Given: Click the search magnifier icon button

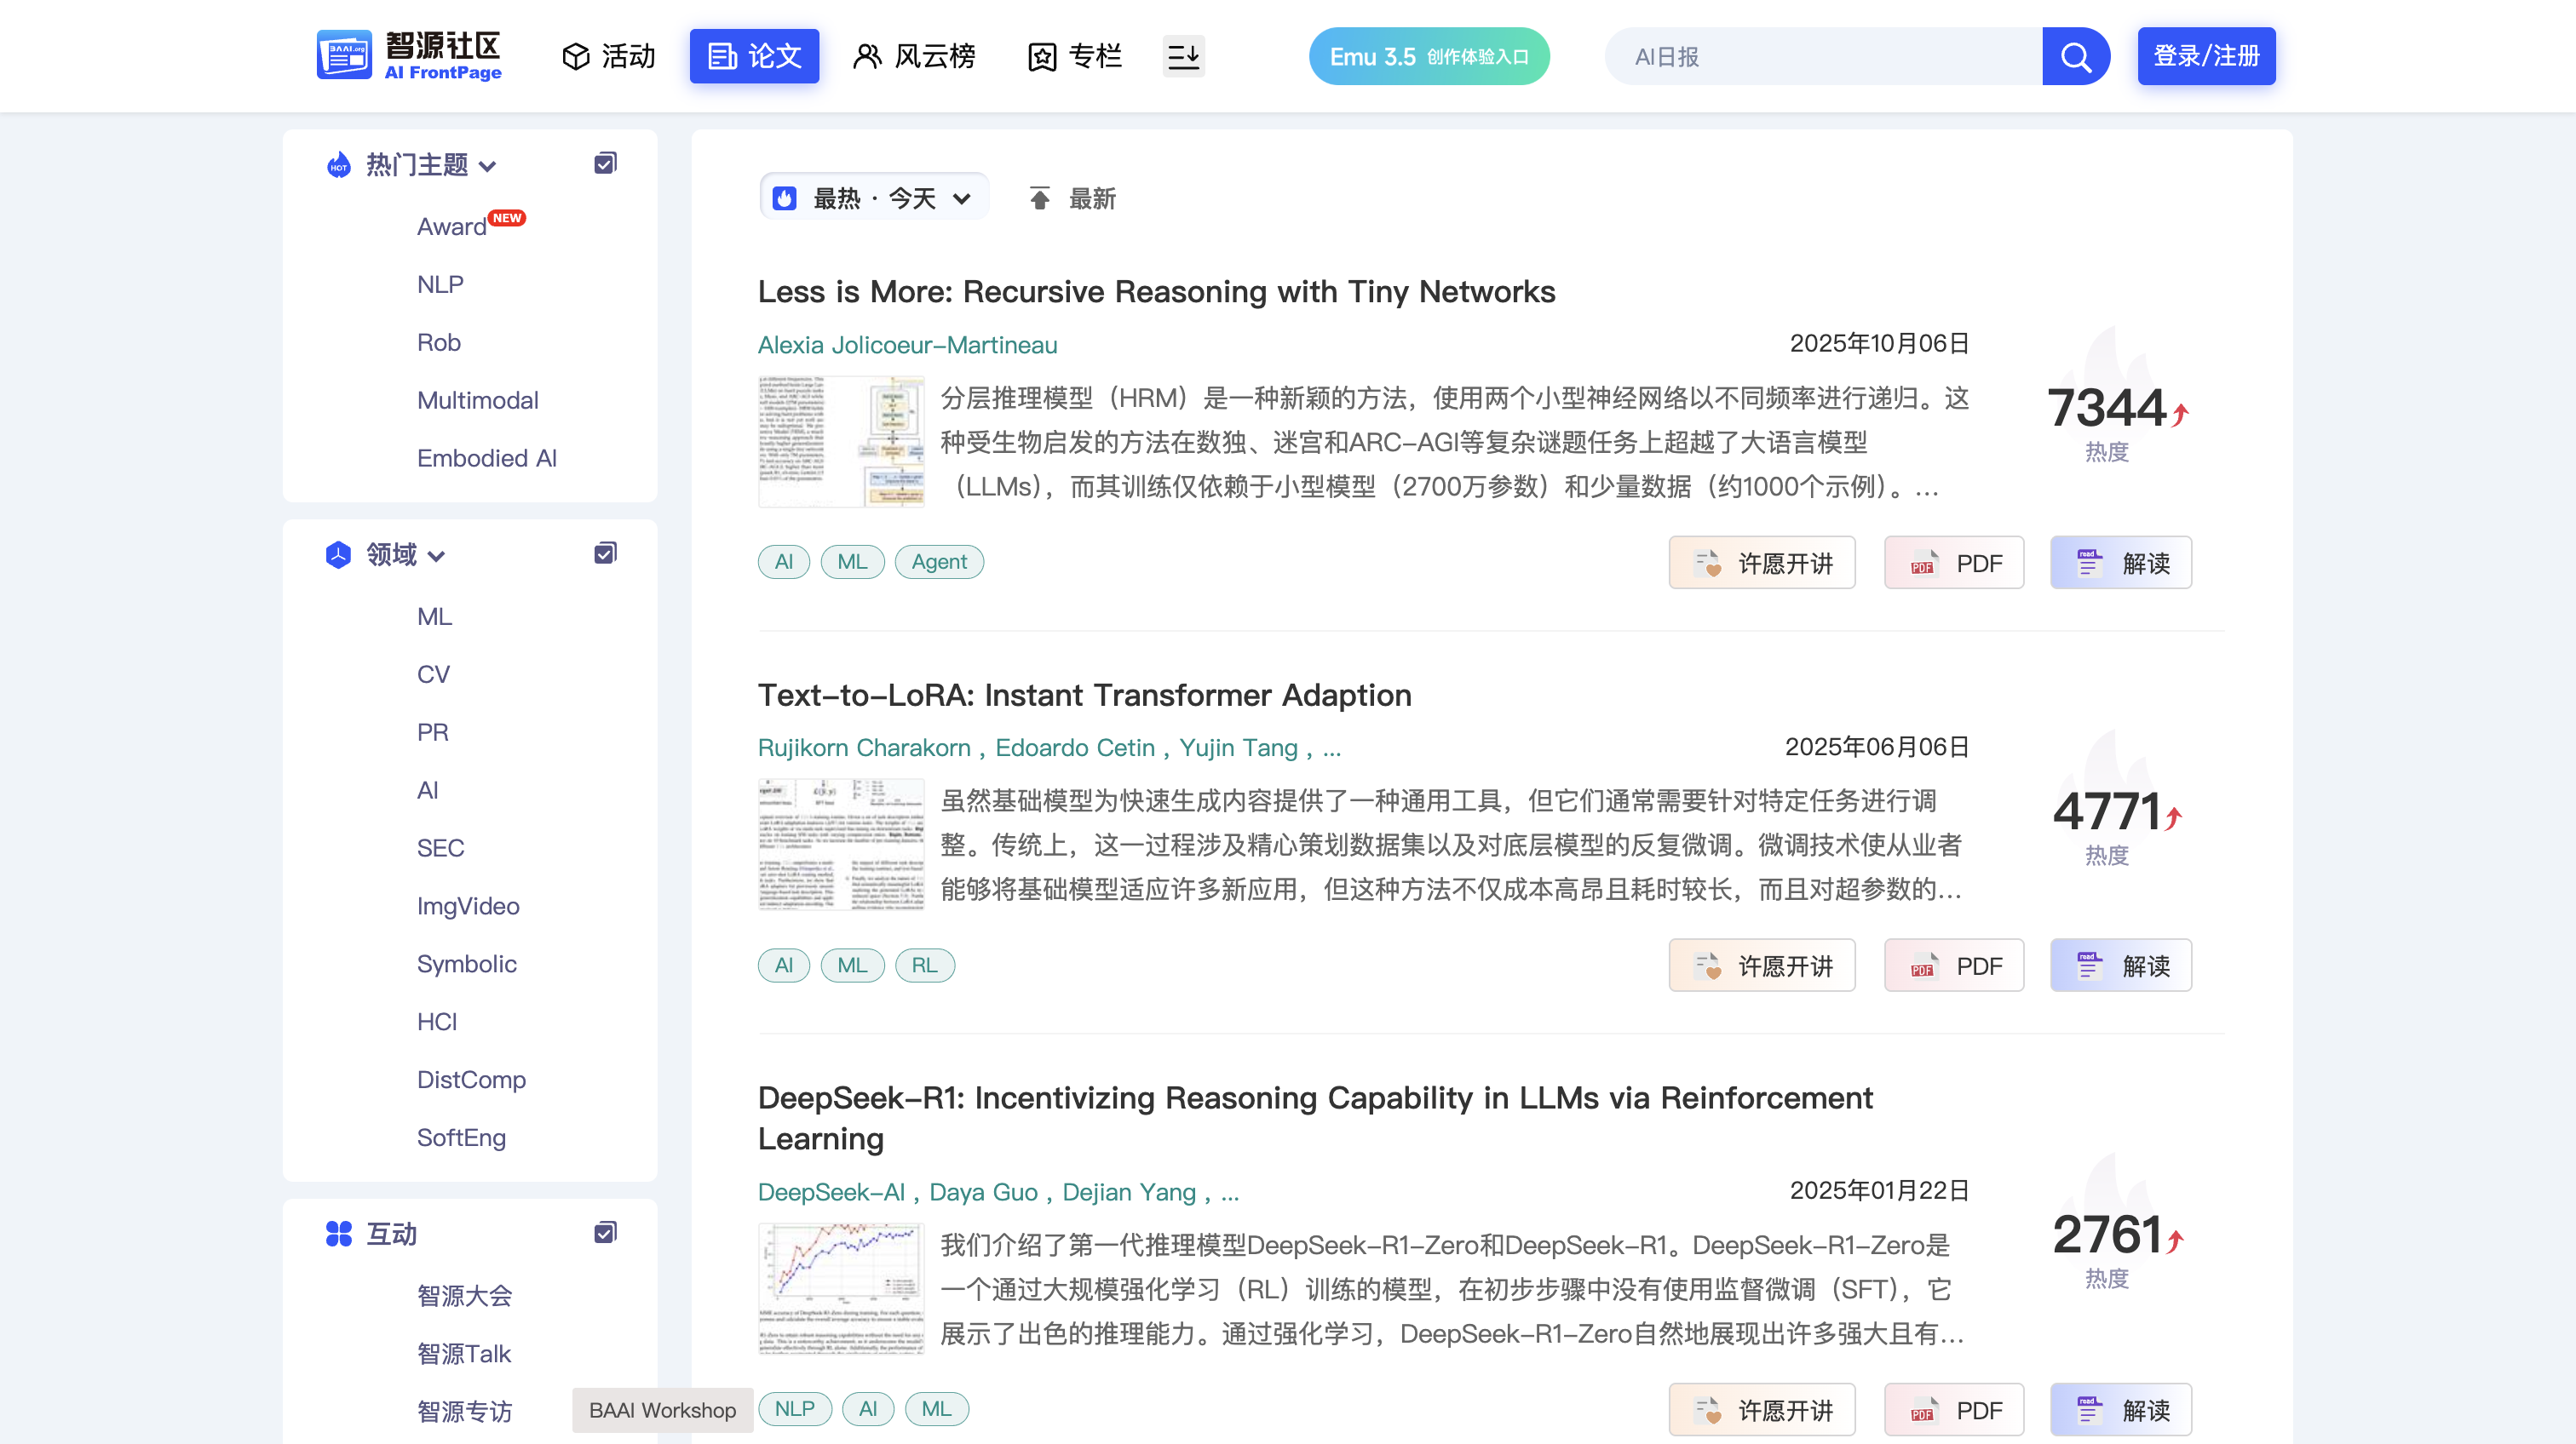Looking at the screenshot, I should pos(2075,57).
